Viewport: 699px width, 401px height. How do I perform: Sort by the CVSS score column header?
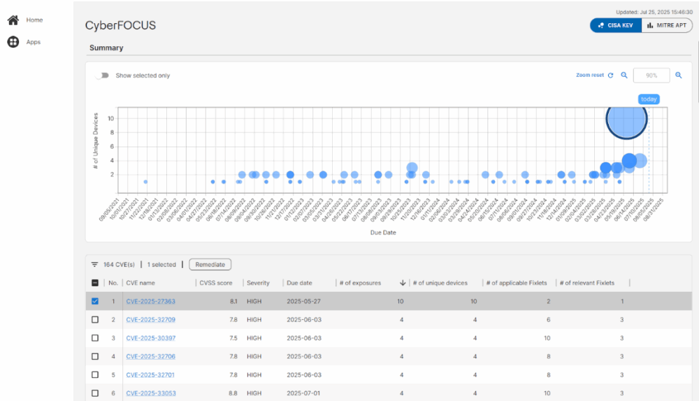(216, 283)
